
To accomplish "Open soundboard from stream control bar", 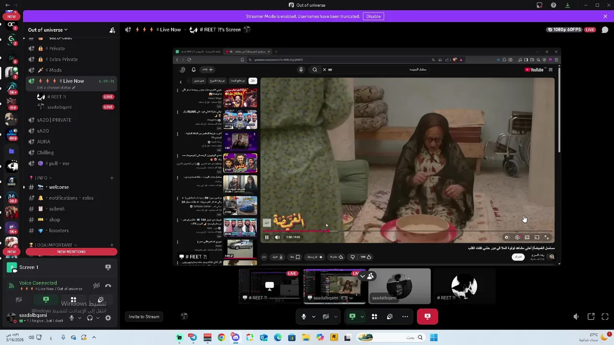I will point(390,316).
